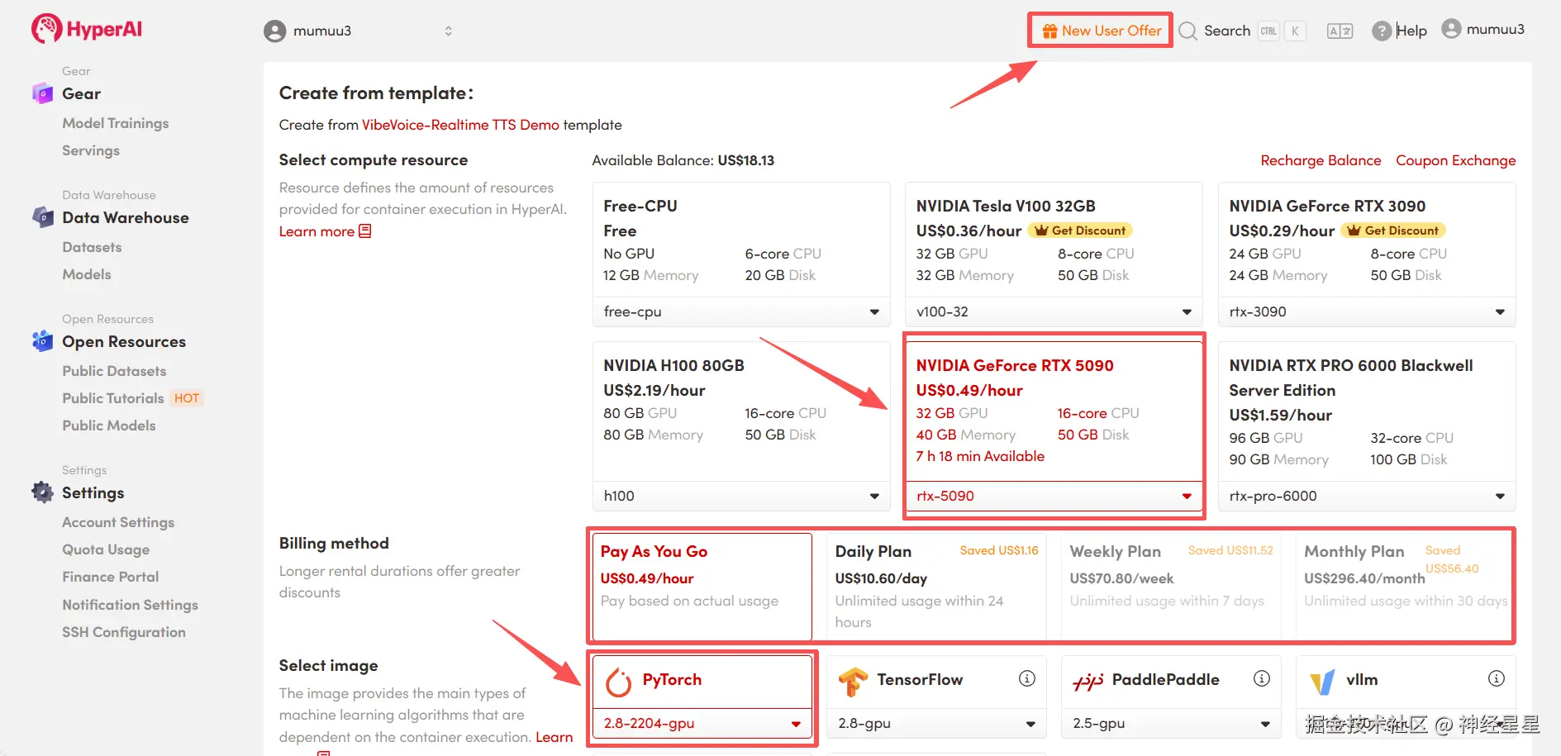1561x756 pixels.
Task: Click the Recharge Balance link
Action: 1321,160
